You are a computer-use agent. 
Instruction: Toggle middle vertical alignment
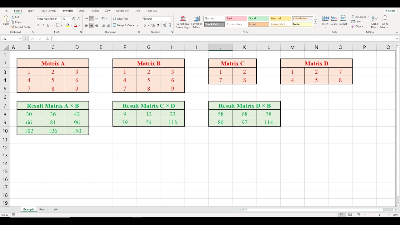click(x=92, y=19)
